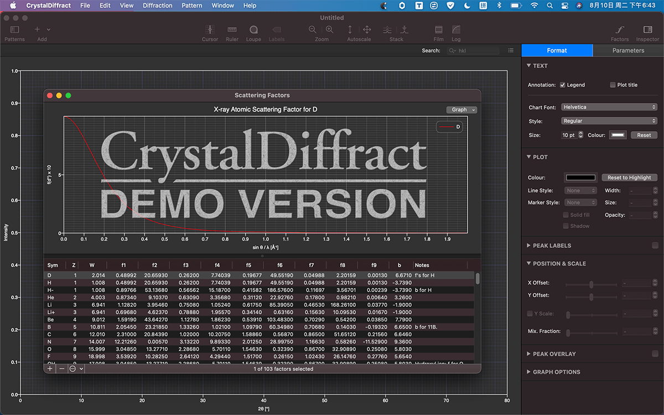
Task: Click the list icon beside search field
Action: click(x=510, y=50)
